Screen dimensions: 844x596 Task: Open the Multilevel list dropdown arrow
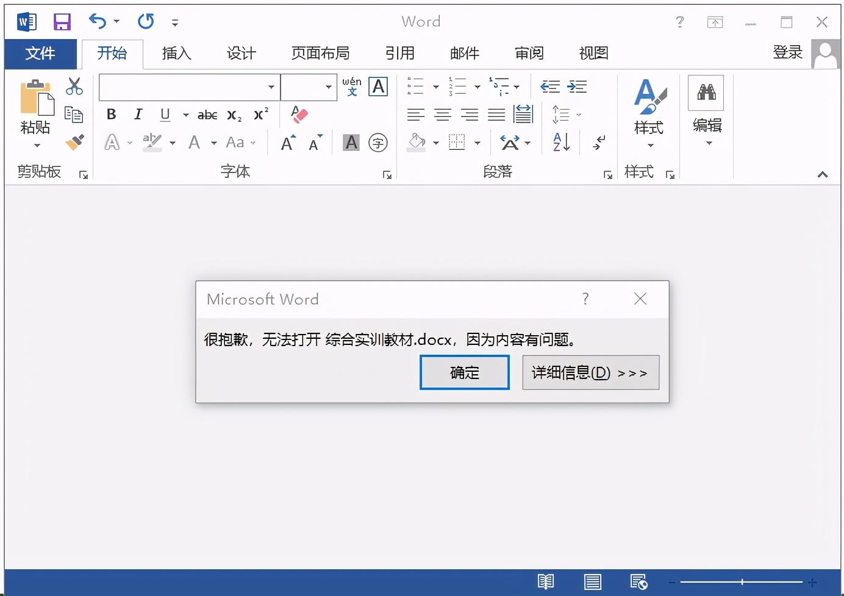click(517, 87)
